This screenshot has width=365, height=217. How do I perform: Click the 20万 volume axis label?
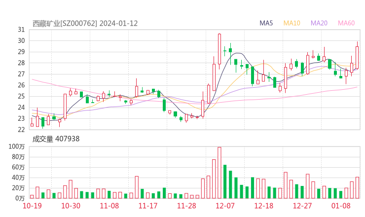(18, 188)
